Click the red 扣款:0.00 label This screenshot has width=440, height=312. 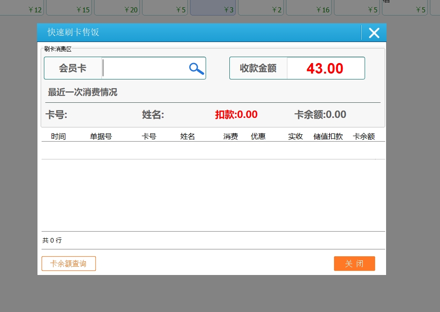(236, 115)
